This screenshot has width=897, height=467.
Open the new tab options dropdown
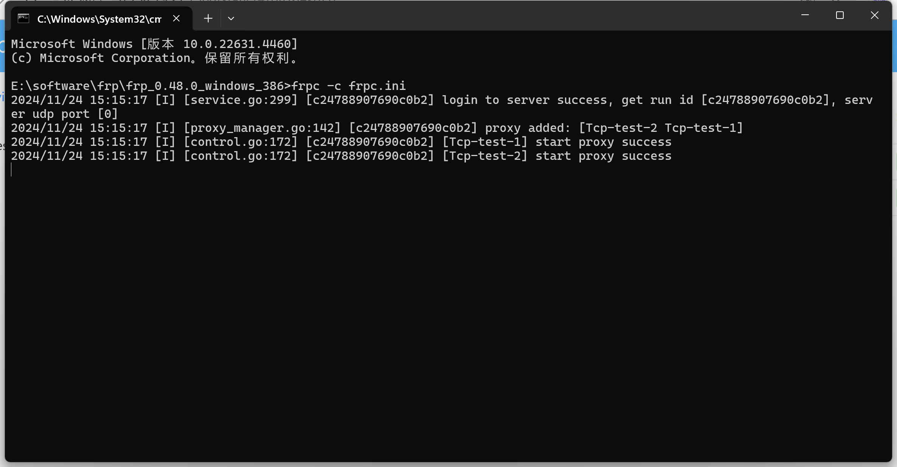coord(231,18)
